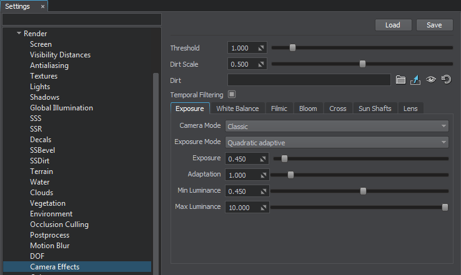Select SSR in the settings tree

[x=36, y=129]
